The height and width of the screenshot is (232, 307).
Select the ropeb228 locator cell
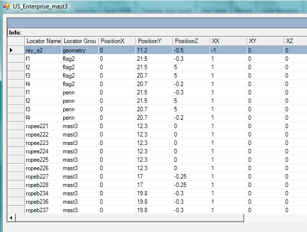[43, 185]
